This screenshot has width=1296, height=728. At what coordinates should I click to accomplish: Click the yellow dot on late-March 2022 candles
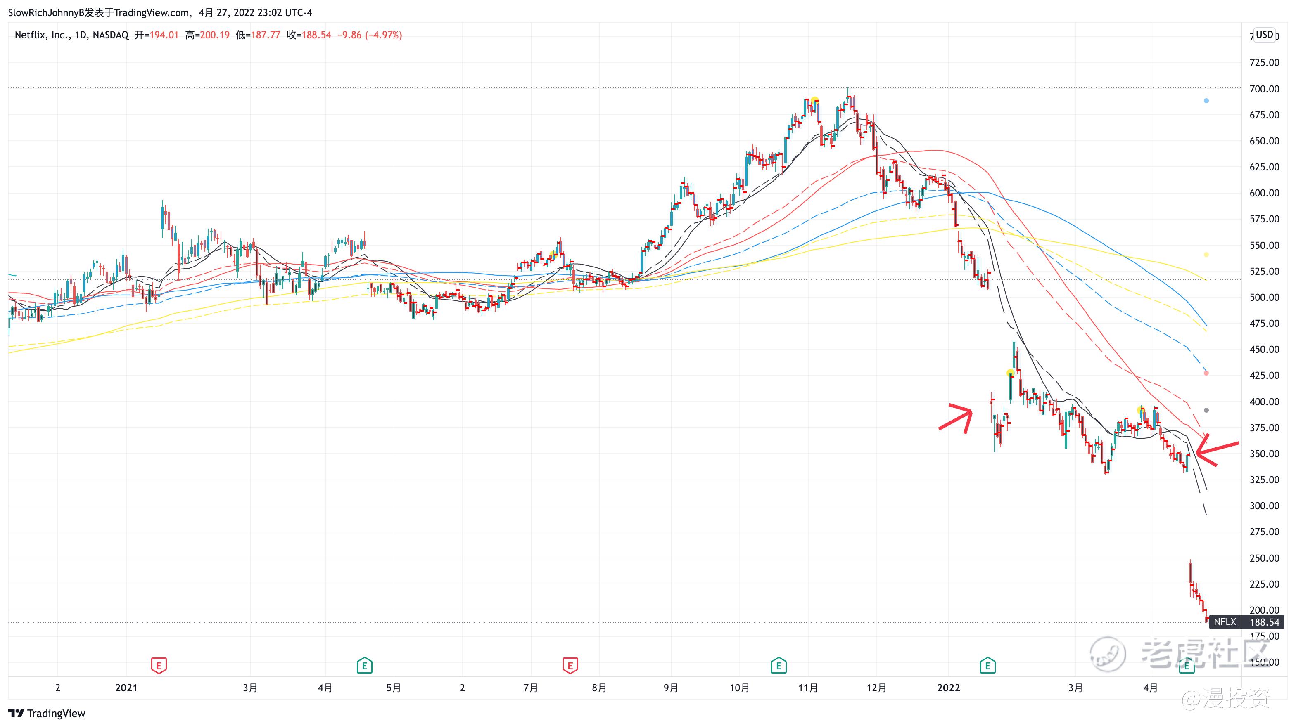click(1141, 410)
